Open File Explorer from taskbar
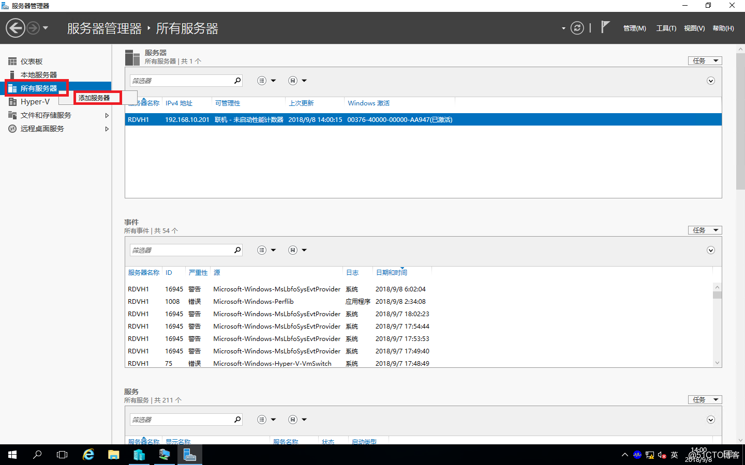This screenshot has width=745, height=465. (x=114, y=455)
